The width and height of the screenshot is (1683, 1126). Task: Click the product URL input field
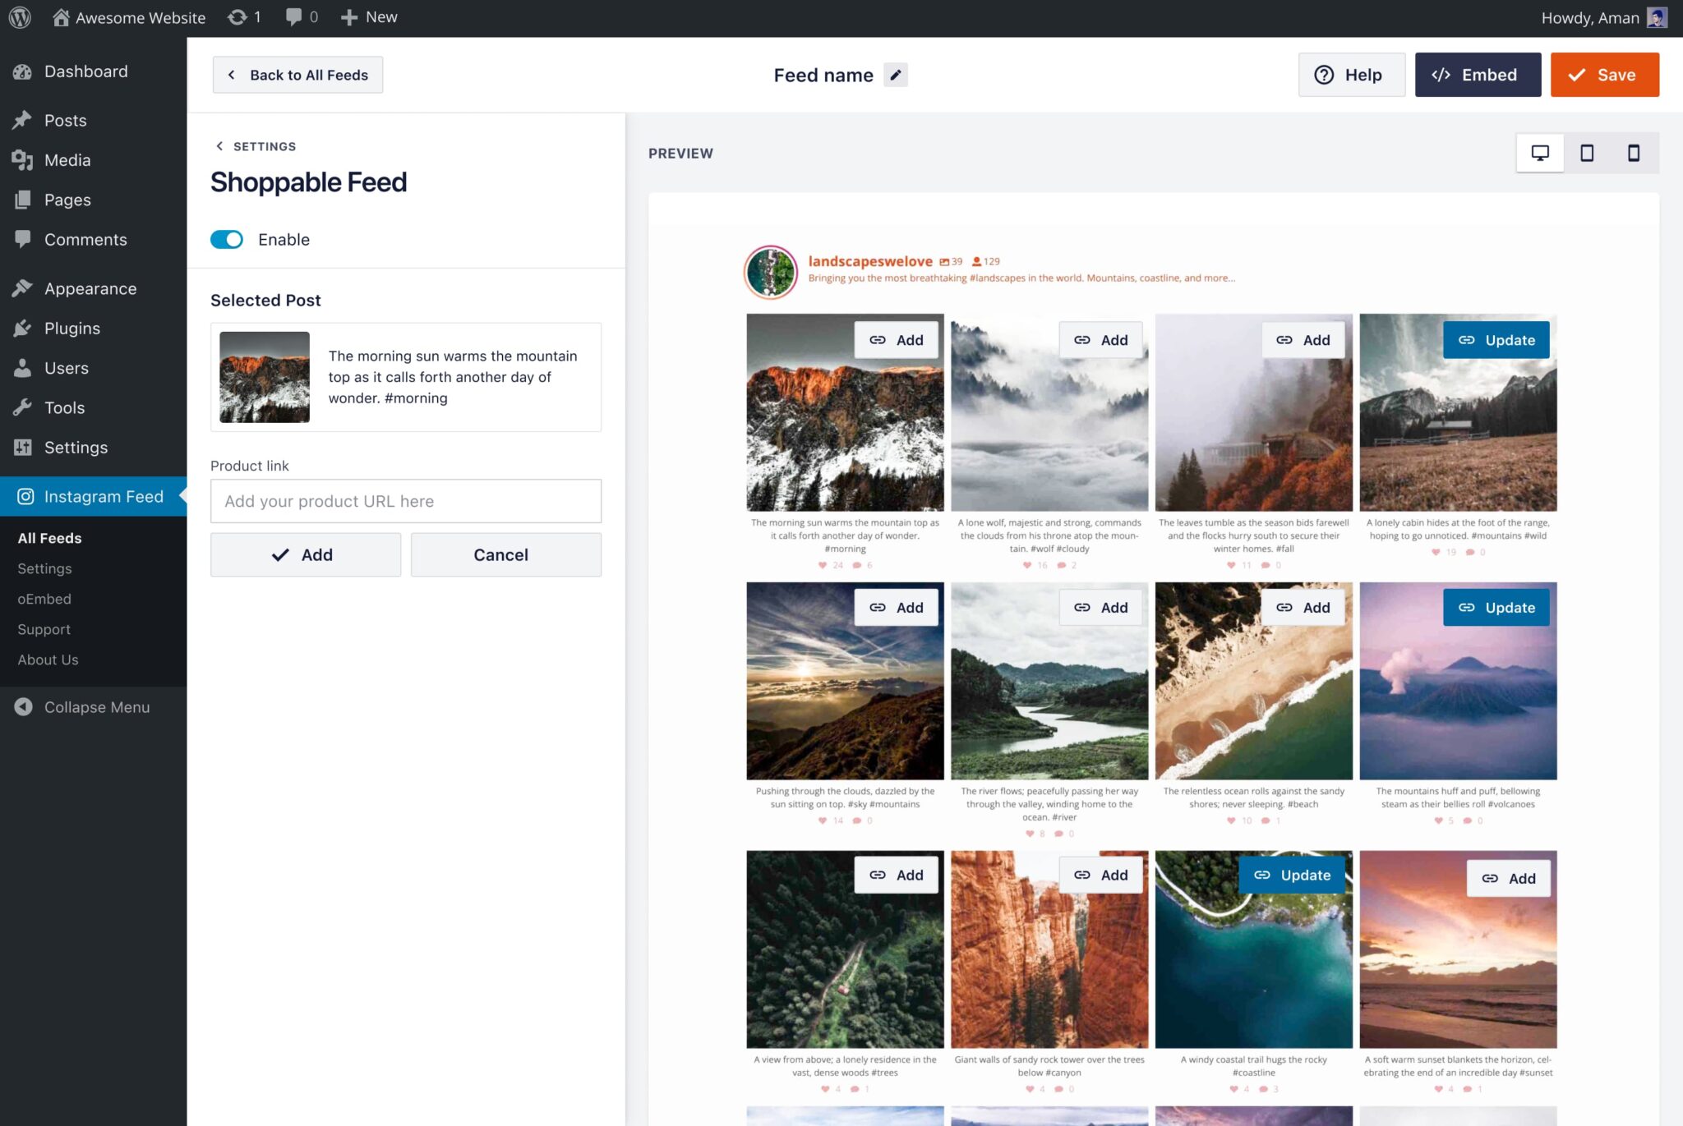coord(406,501)
